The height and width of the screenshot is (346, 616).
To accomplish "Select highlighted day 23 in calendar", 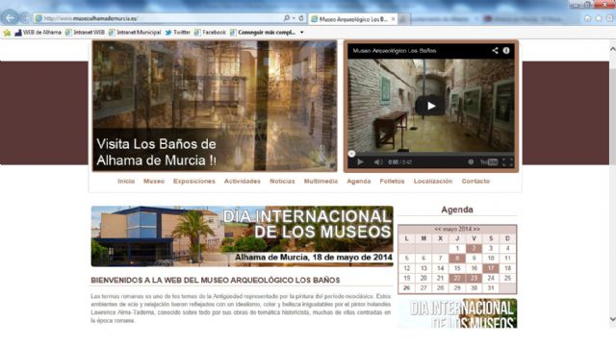I will [474, 278].
